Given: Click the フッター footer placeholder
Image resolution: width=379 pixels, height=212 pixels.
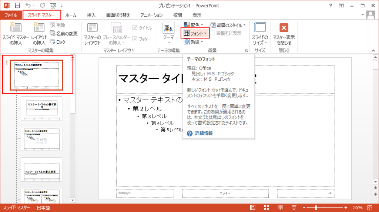Looking at the screenshot, I should pyautogui.click(x=225, y=194).
